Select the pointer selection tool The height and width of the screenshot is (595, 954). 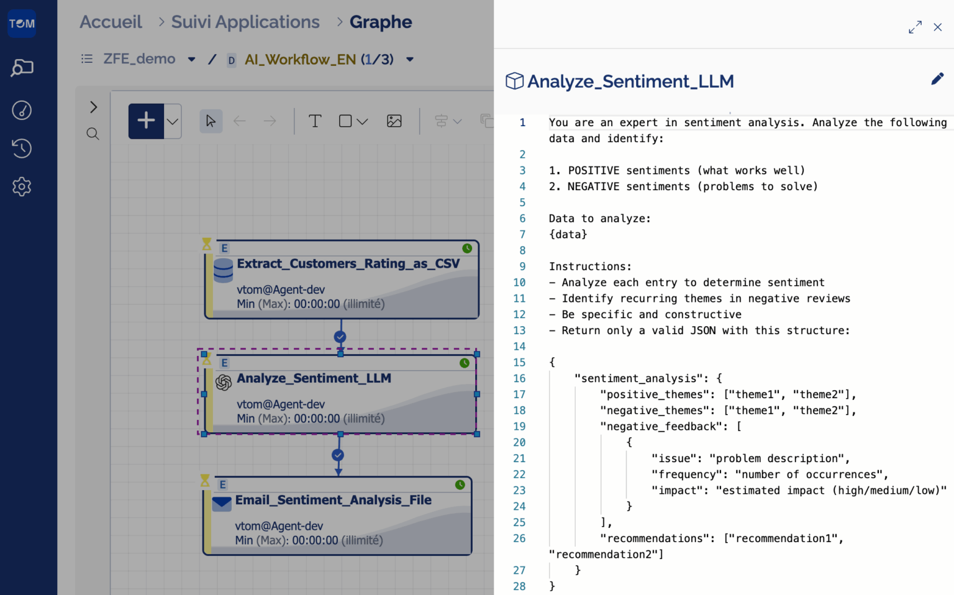coord(211,121)
